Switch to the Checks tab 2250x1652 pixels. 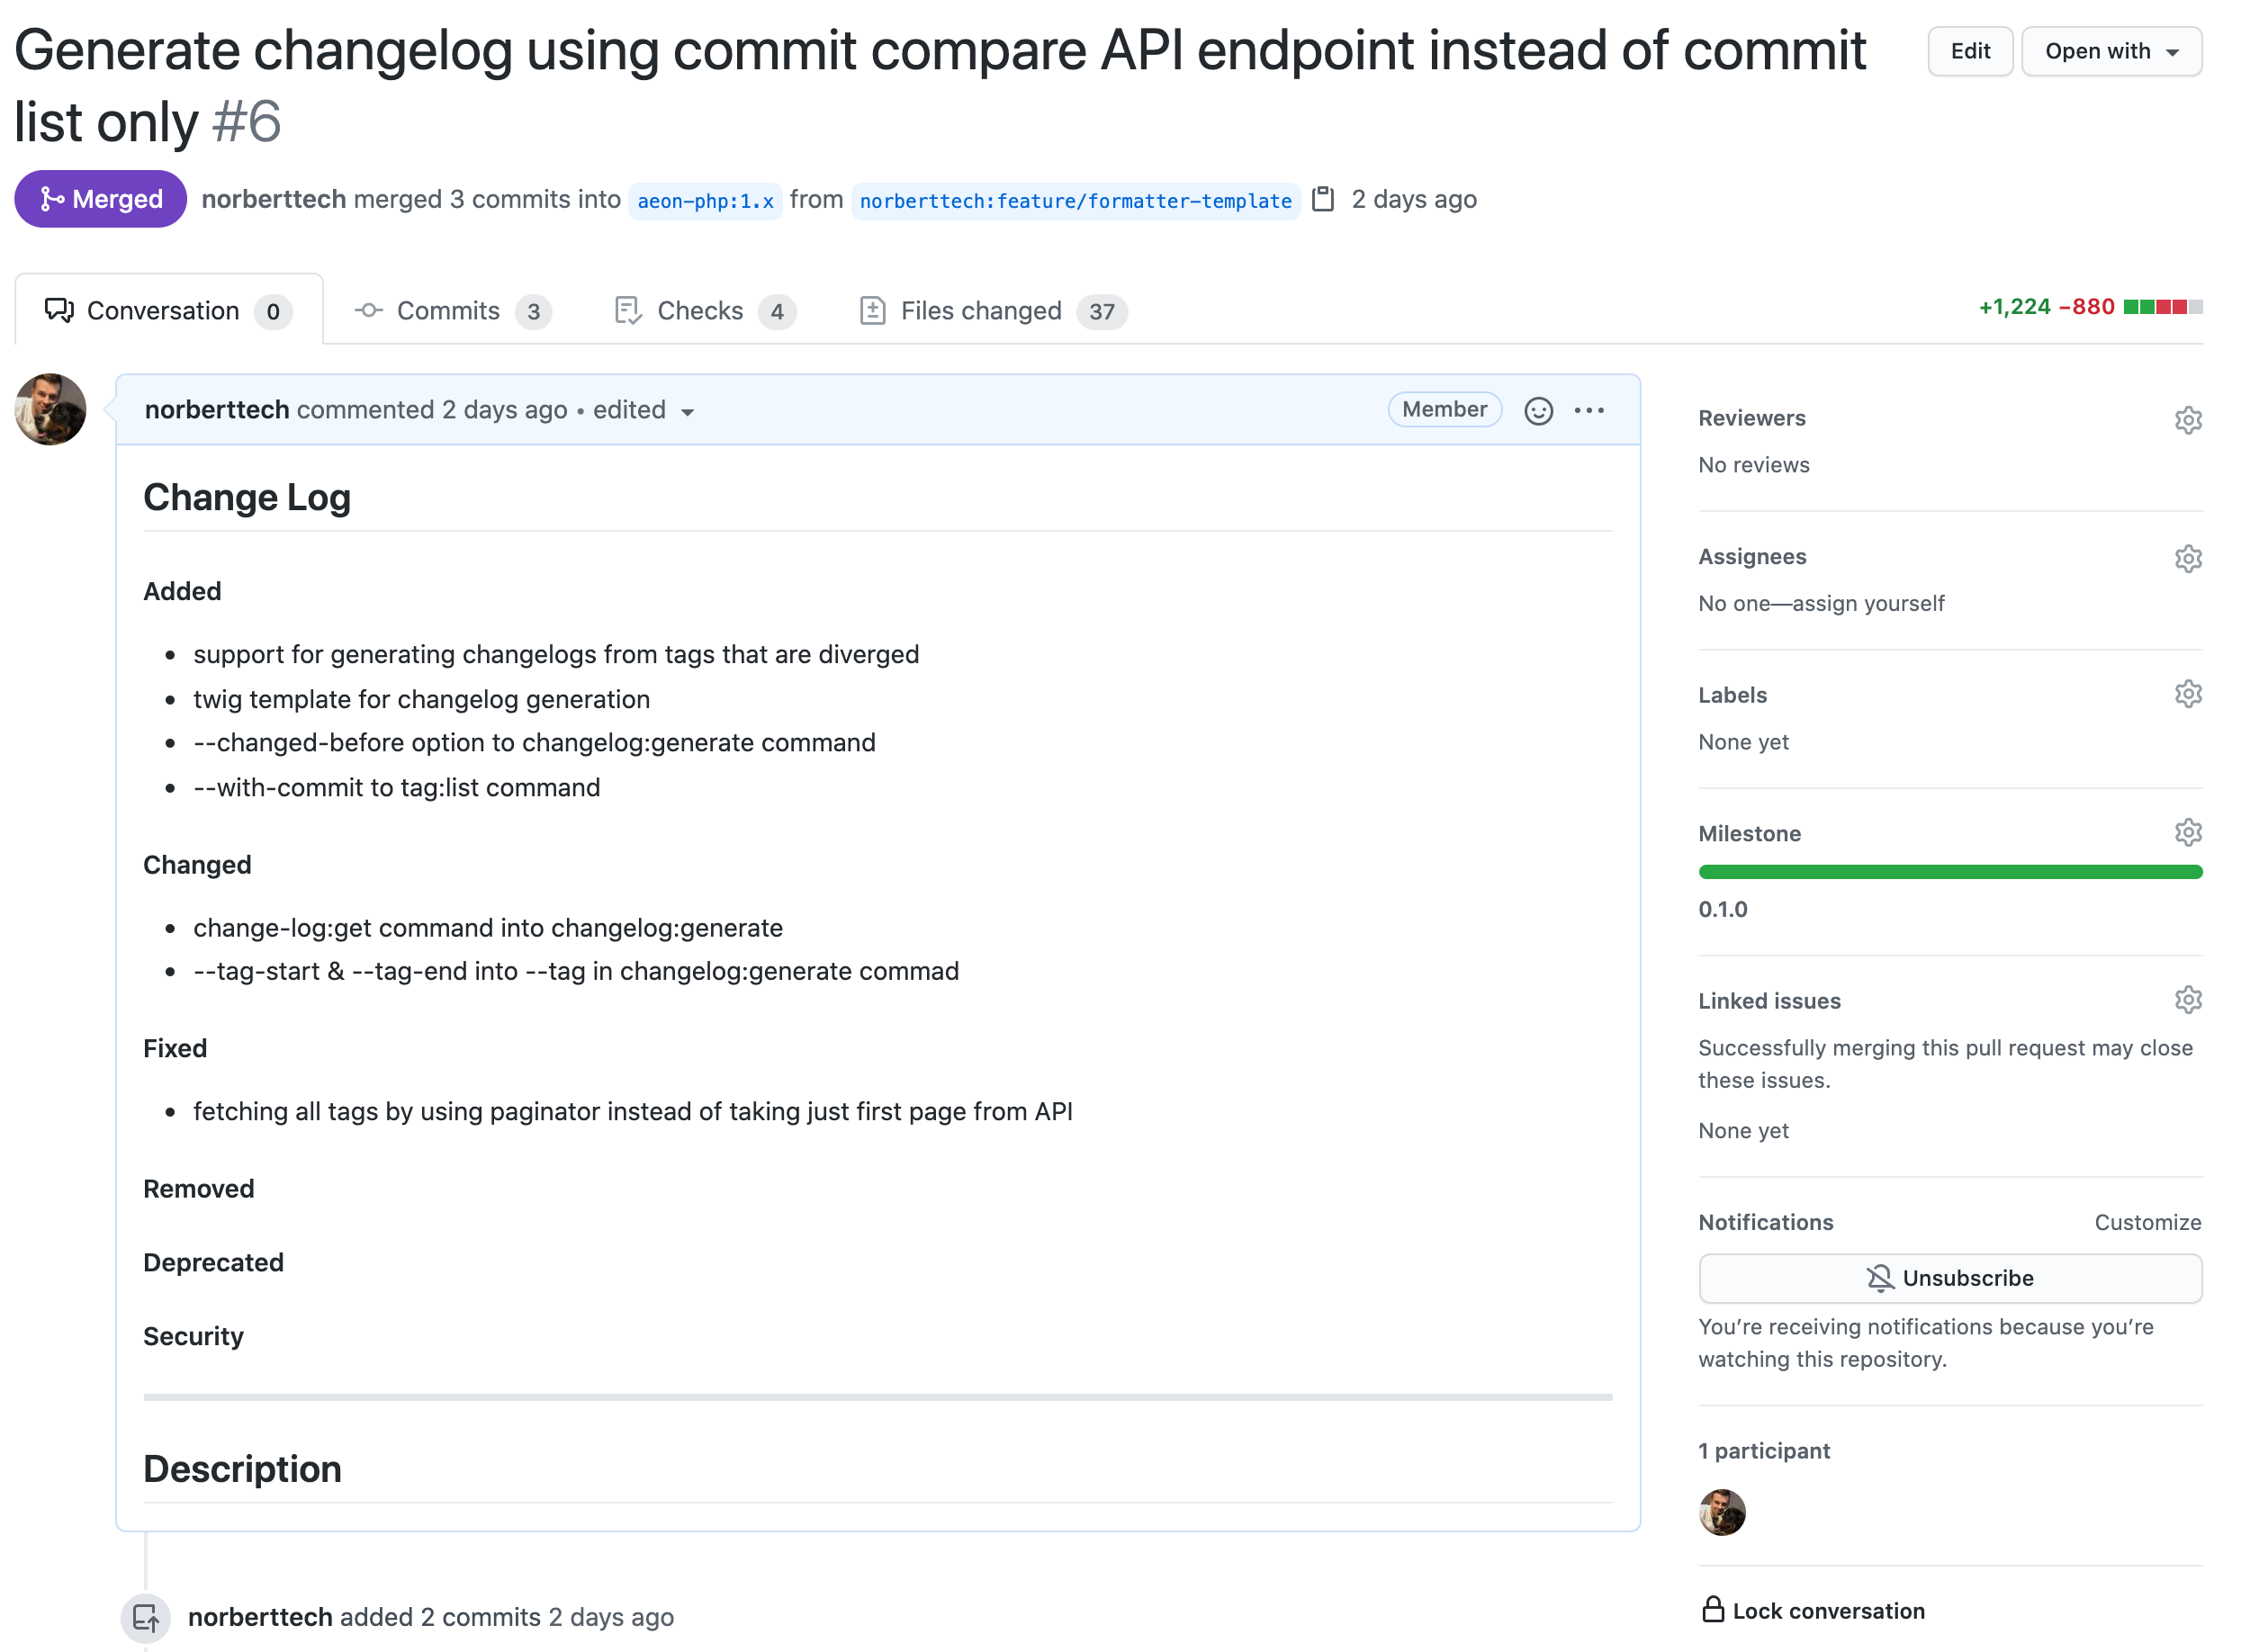click(x=700, y=311)
